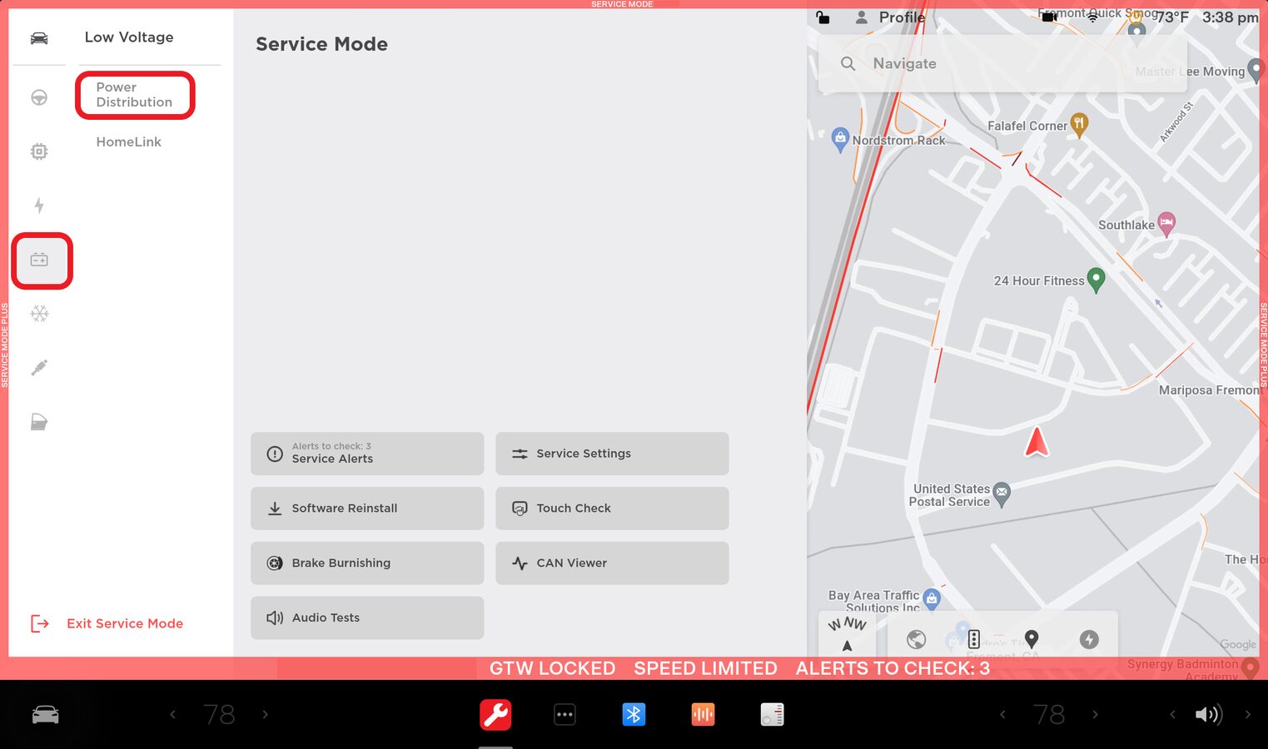1268x749 pixels.
Task: Open the thermal snowflake sidebar icon
Action: point(39,314)
